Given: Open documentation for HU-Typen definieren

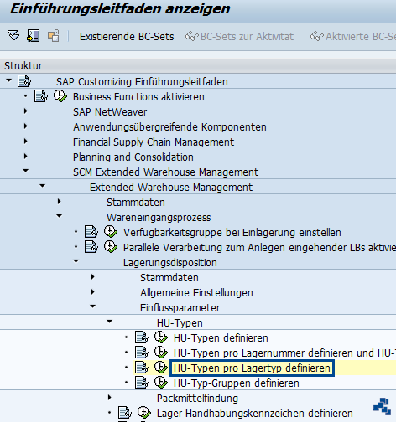Looking at the screenshot, I should coord(142,337).
